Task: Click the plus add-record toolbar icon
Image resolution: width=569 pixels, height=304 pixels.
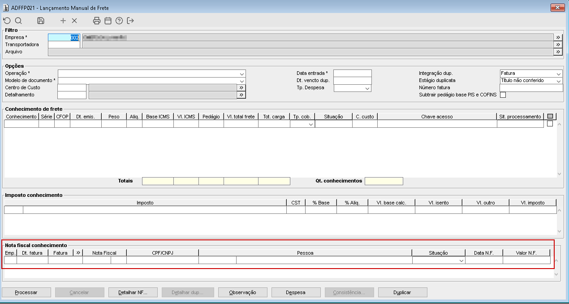Action: 63,21
